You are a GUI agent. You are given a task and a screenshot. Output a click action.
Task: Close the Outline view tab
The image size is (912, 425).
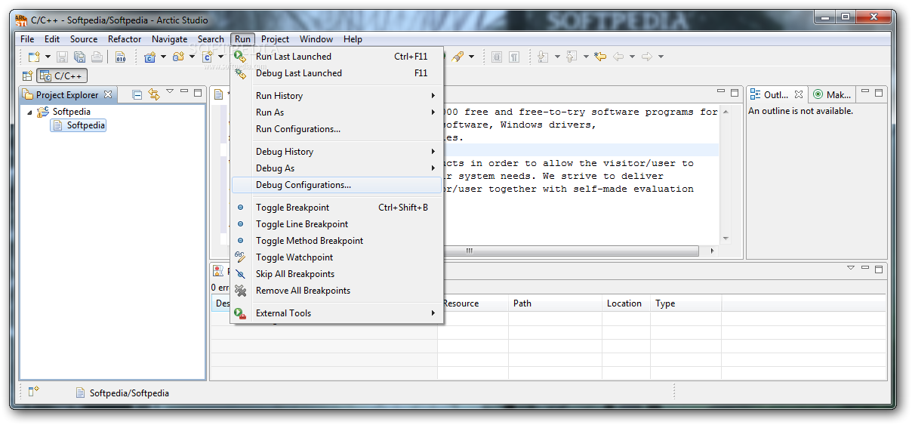pyautogui.click(x=799, y=94)
